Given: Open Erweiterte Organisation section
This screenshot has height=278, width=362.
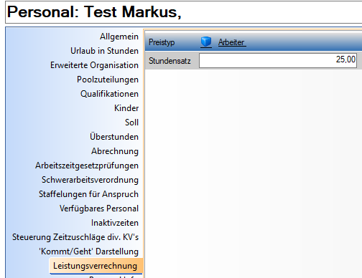Looking at the screenshot, I should pos(94,65).
